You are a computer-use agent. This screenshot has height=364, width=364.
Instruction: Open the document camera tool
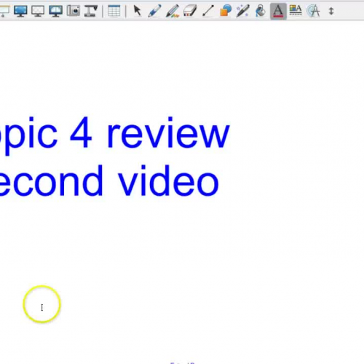91,11
